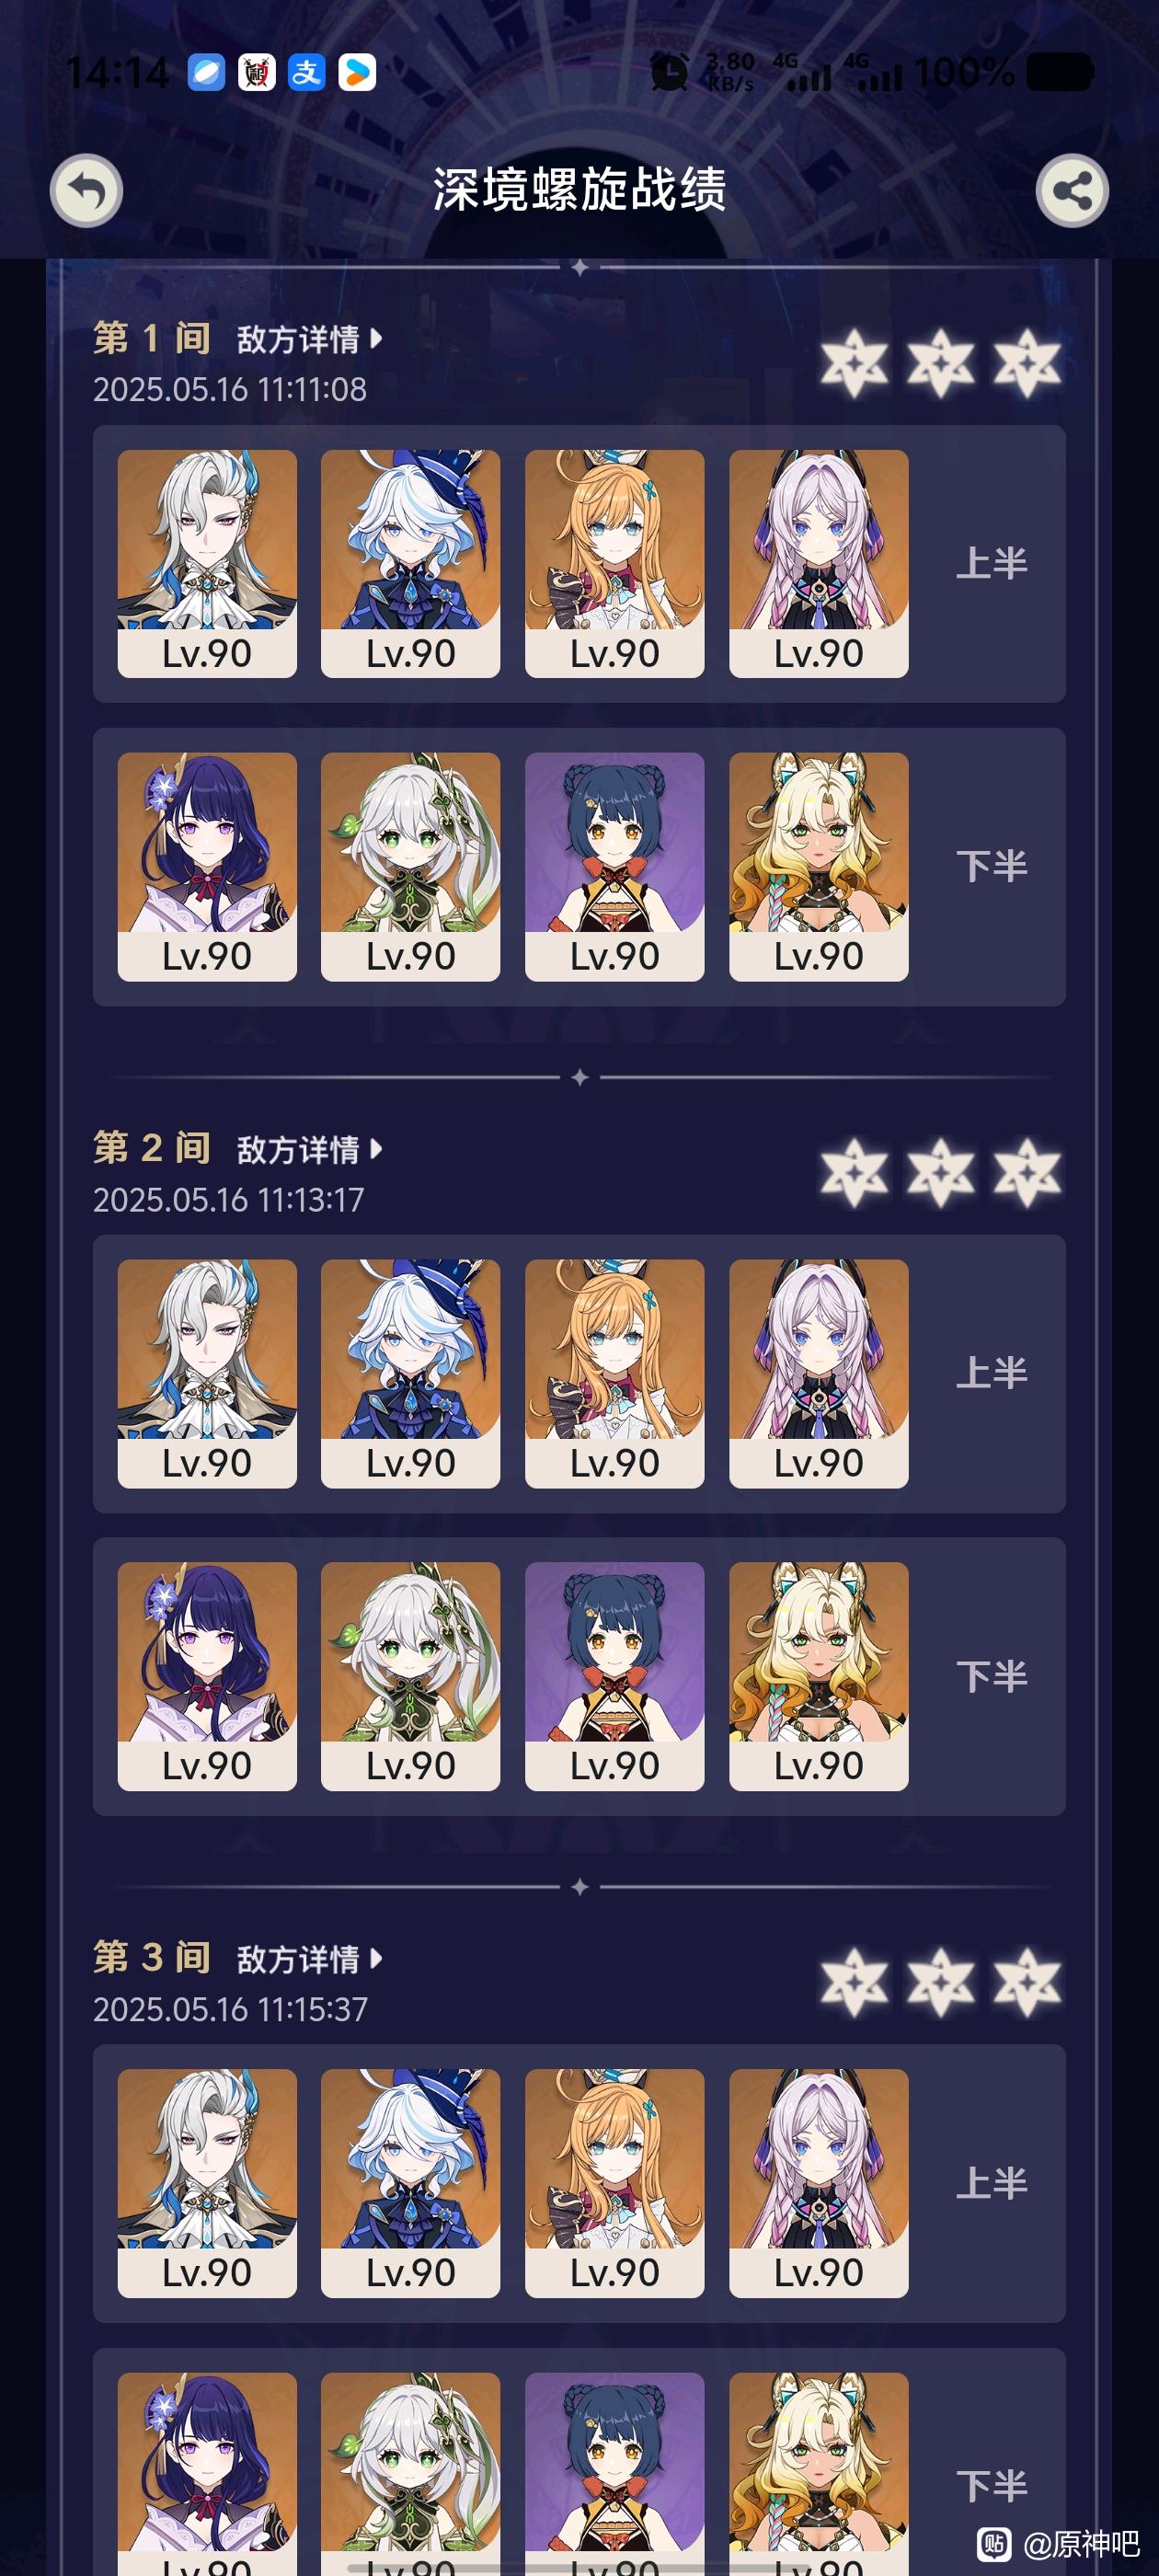The height and width of the screenshot is (2576, 1159).
Task: Select blonde cat-eared character in Chamber 1 下半
Action: pos(818,866)
